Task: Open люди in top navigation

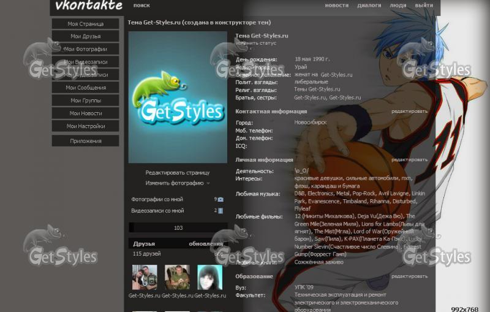Action: pyautogui.click(x=398, y=6)
